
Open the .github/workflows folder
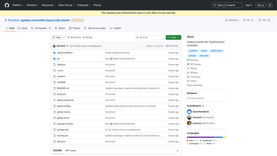65,53
